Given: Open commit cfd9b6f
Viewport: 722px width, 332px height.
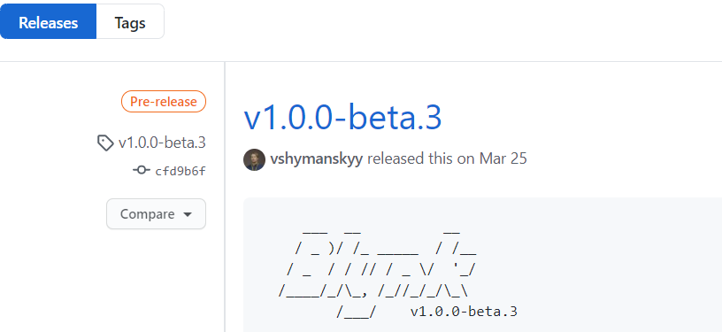Looking at the screenshot, I should [x=180, y=171].
